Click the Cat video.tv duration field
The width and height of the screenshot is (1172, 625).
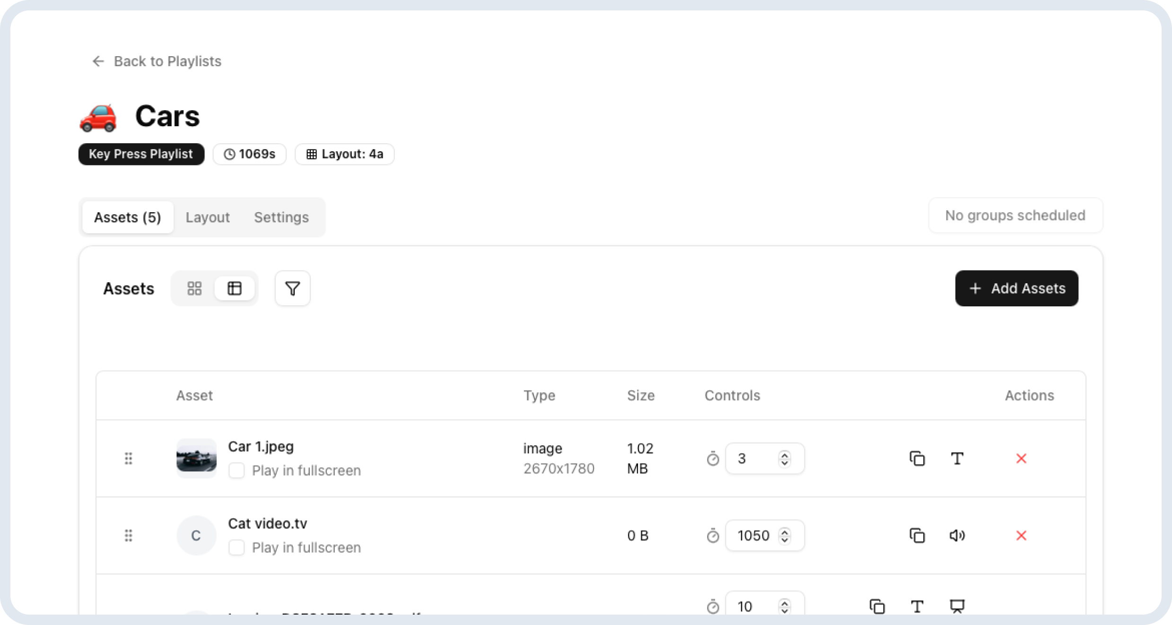pos(753,536)
